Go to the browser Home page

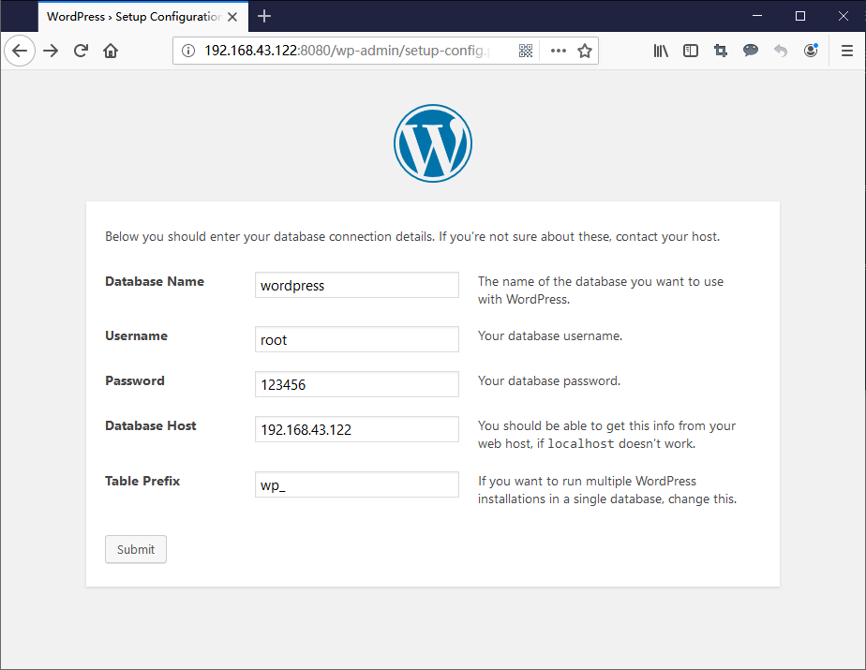[x=111, y=51]
